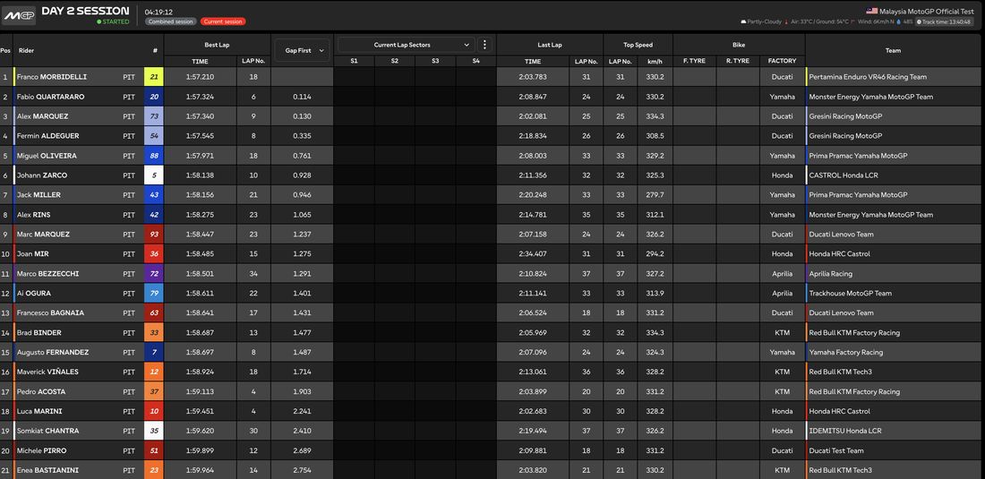Open the Gap First dropdown
This screenshot has height=479, width=985.
coord(302,50)
